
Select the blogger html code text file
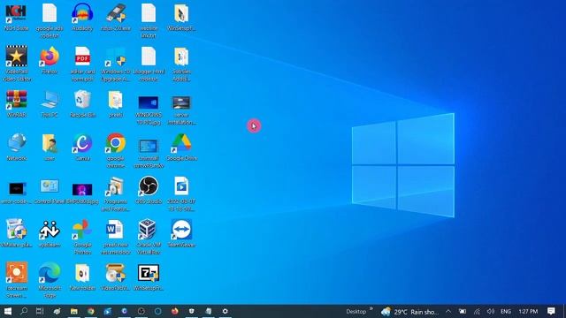click(149, 64)
